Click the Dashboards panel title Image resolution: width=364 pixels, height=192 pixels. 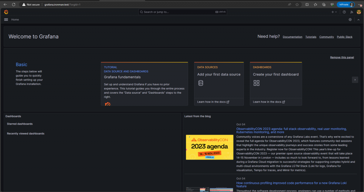pyautogui.click(x=13, y=116)
